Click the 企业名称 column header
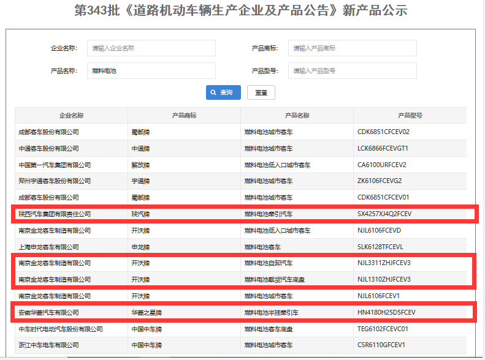Screen dimensions: 485x360 tap(72, 116)
